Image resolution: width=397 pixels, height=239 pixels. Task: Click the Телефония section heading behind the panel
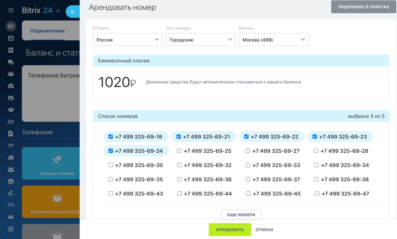click(37, 132)
